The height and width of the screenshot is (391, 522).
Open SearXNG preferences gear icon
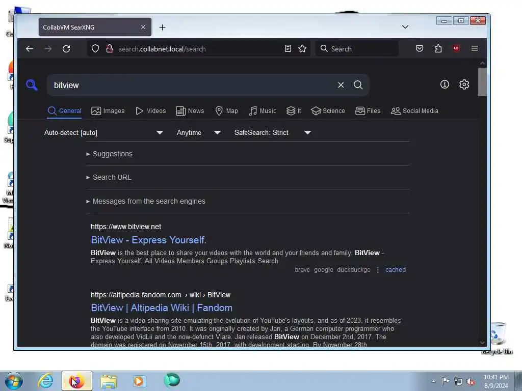pyautogui.click(x=464, y=85)
